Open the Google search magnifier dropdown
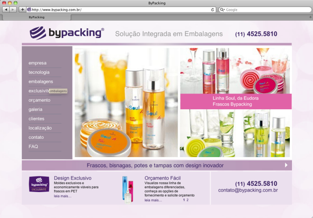The height and width of the screenshot is (218, 313). pyautogui.click(x=222, y=9)
